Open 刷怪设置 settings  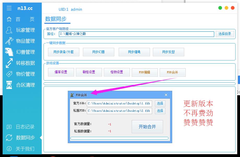(89, 72)
